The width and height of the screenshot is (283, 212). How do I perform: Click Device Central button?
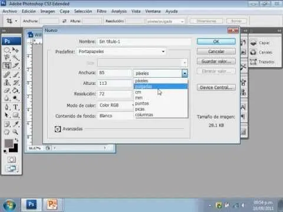216,88
